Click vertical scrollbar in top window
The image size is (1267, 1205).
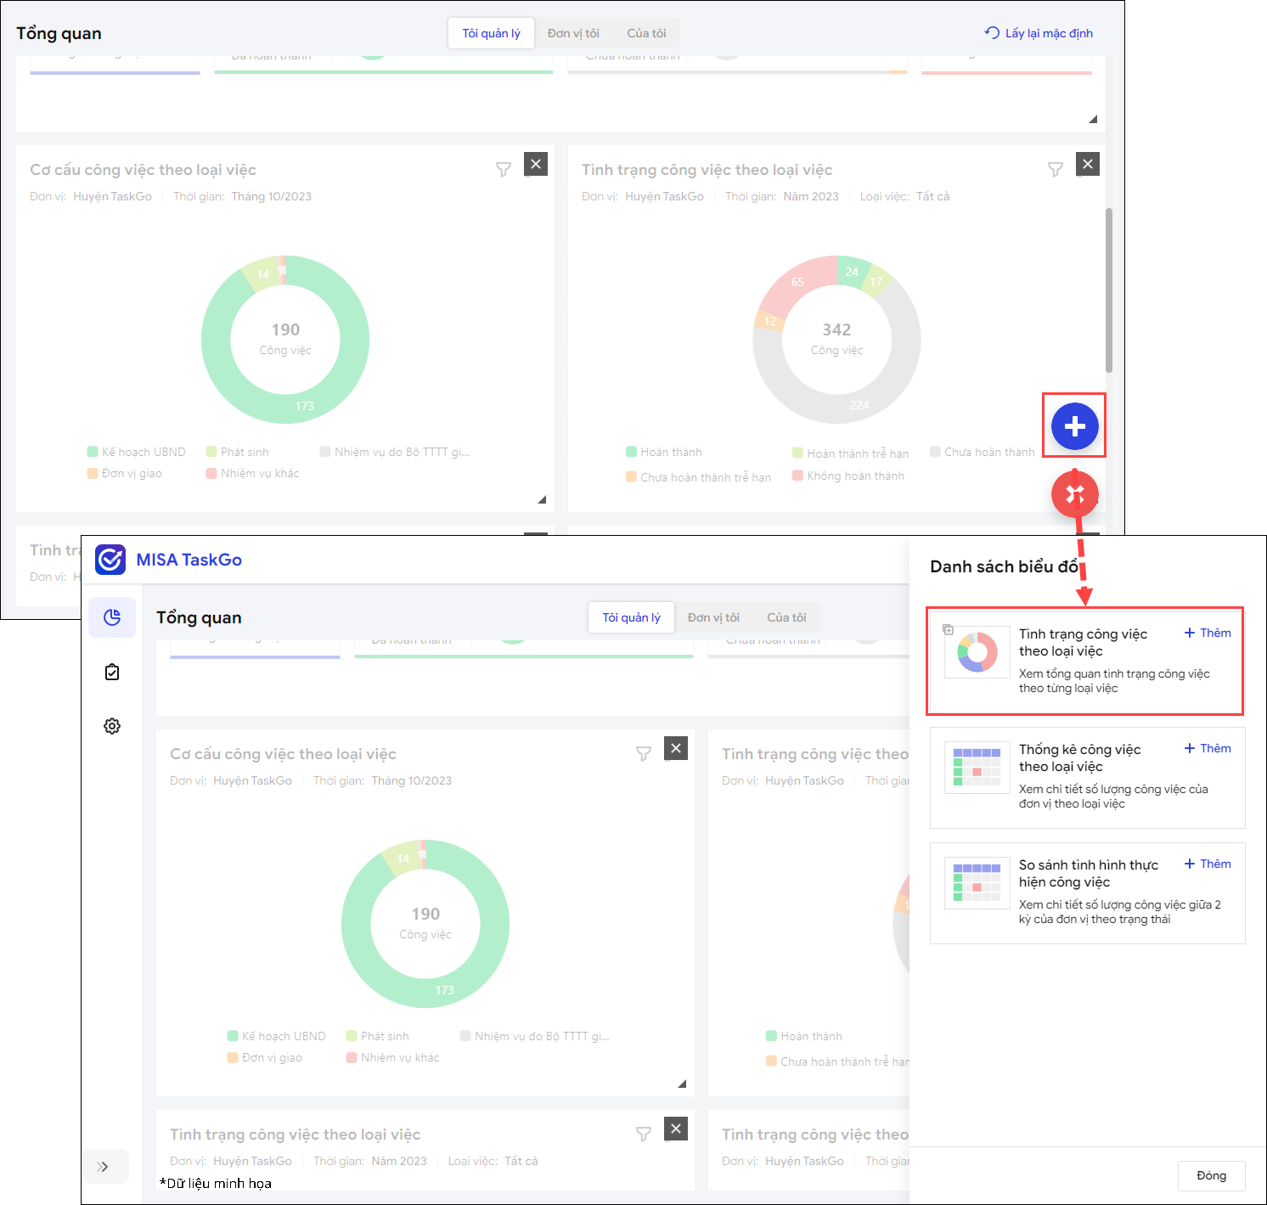pos(1109,290)
